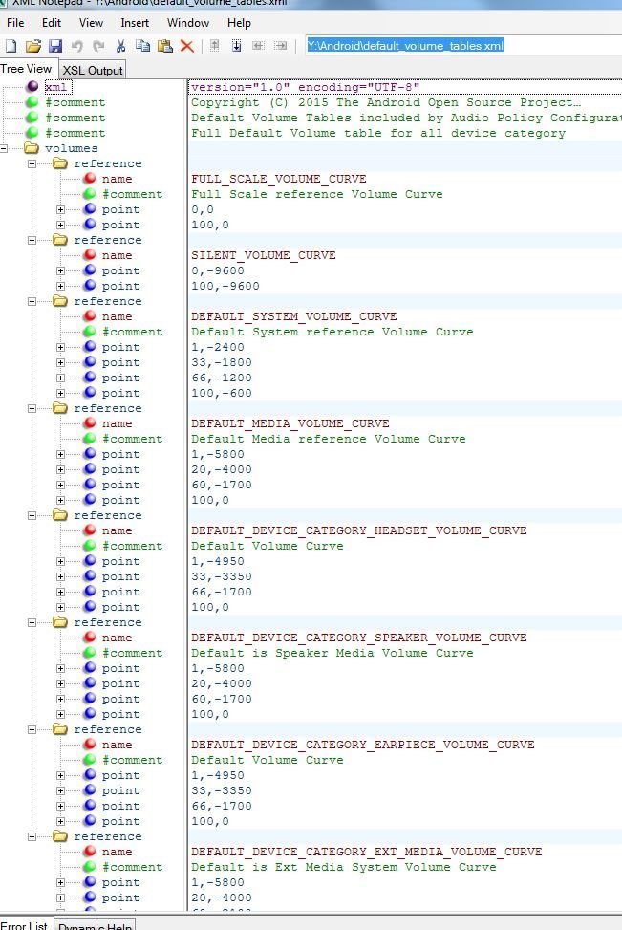This screenshot has width=622, height=930.
Task: Select the blue point icon for 0,-9600
Action: tap(90, 270)
